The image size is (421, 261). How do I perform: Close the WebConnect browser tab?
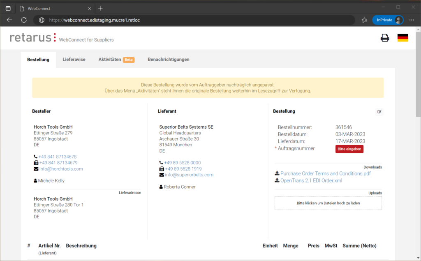tap(89, 9)
